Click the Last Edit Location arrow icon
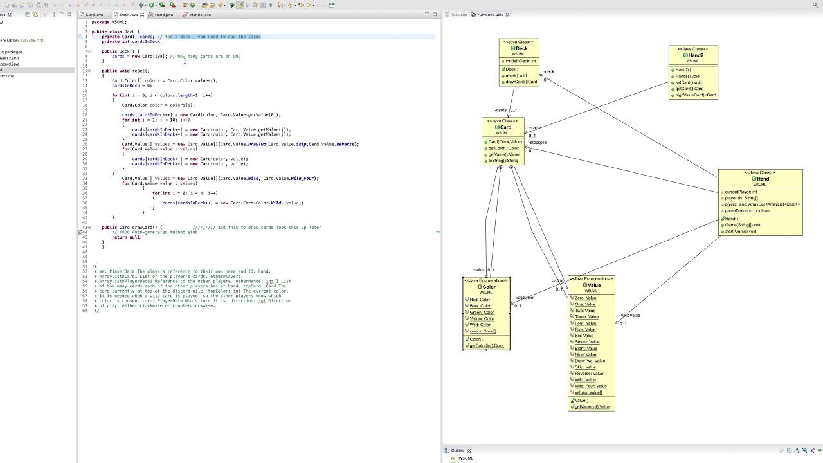 click(301, 5)
